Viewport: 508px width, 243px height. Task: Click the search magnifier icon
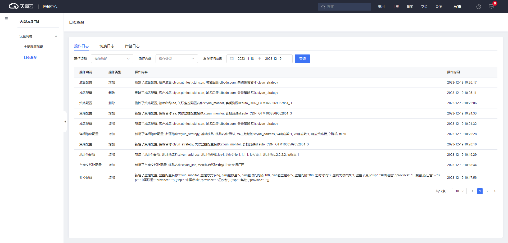(323, 7)
